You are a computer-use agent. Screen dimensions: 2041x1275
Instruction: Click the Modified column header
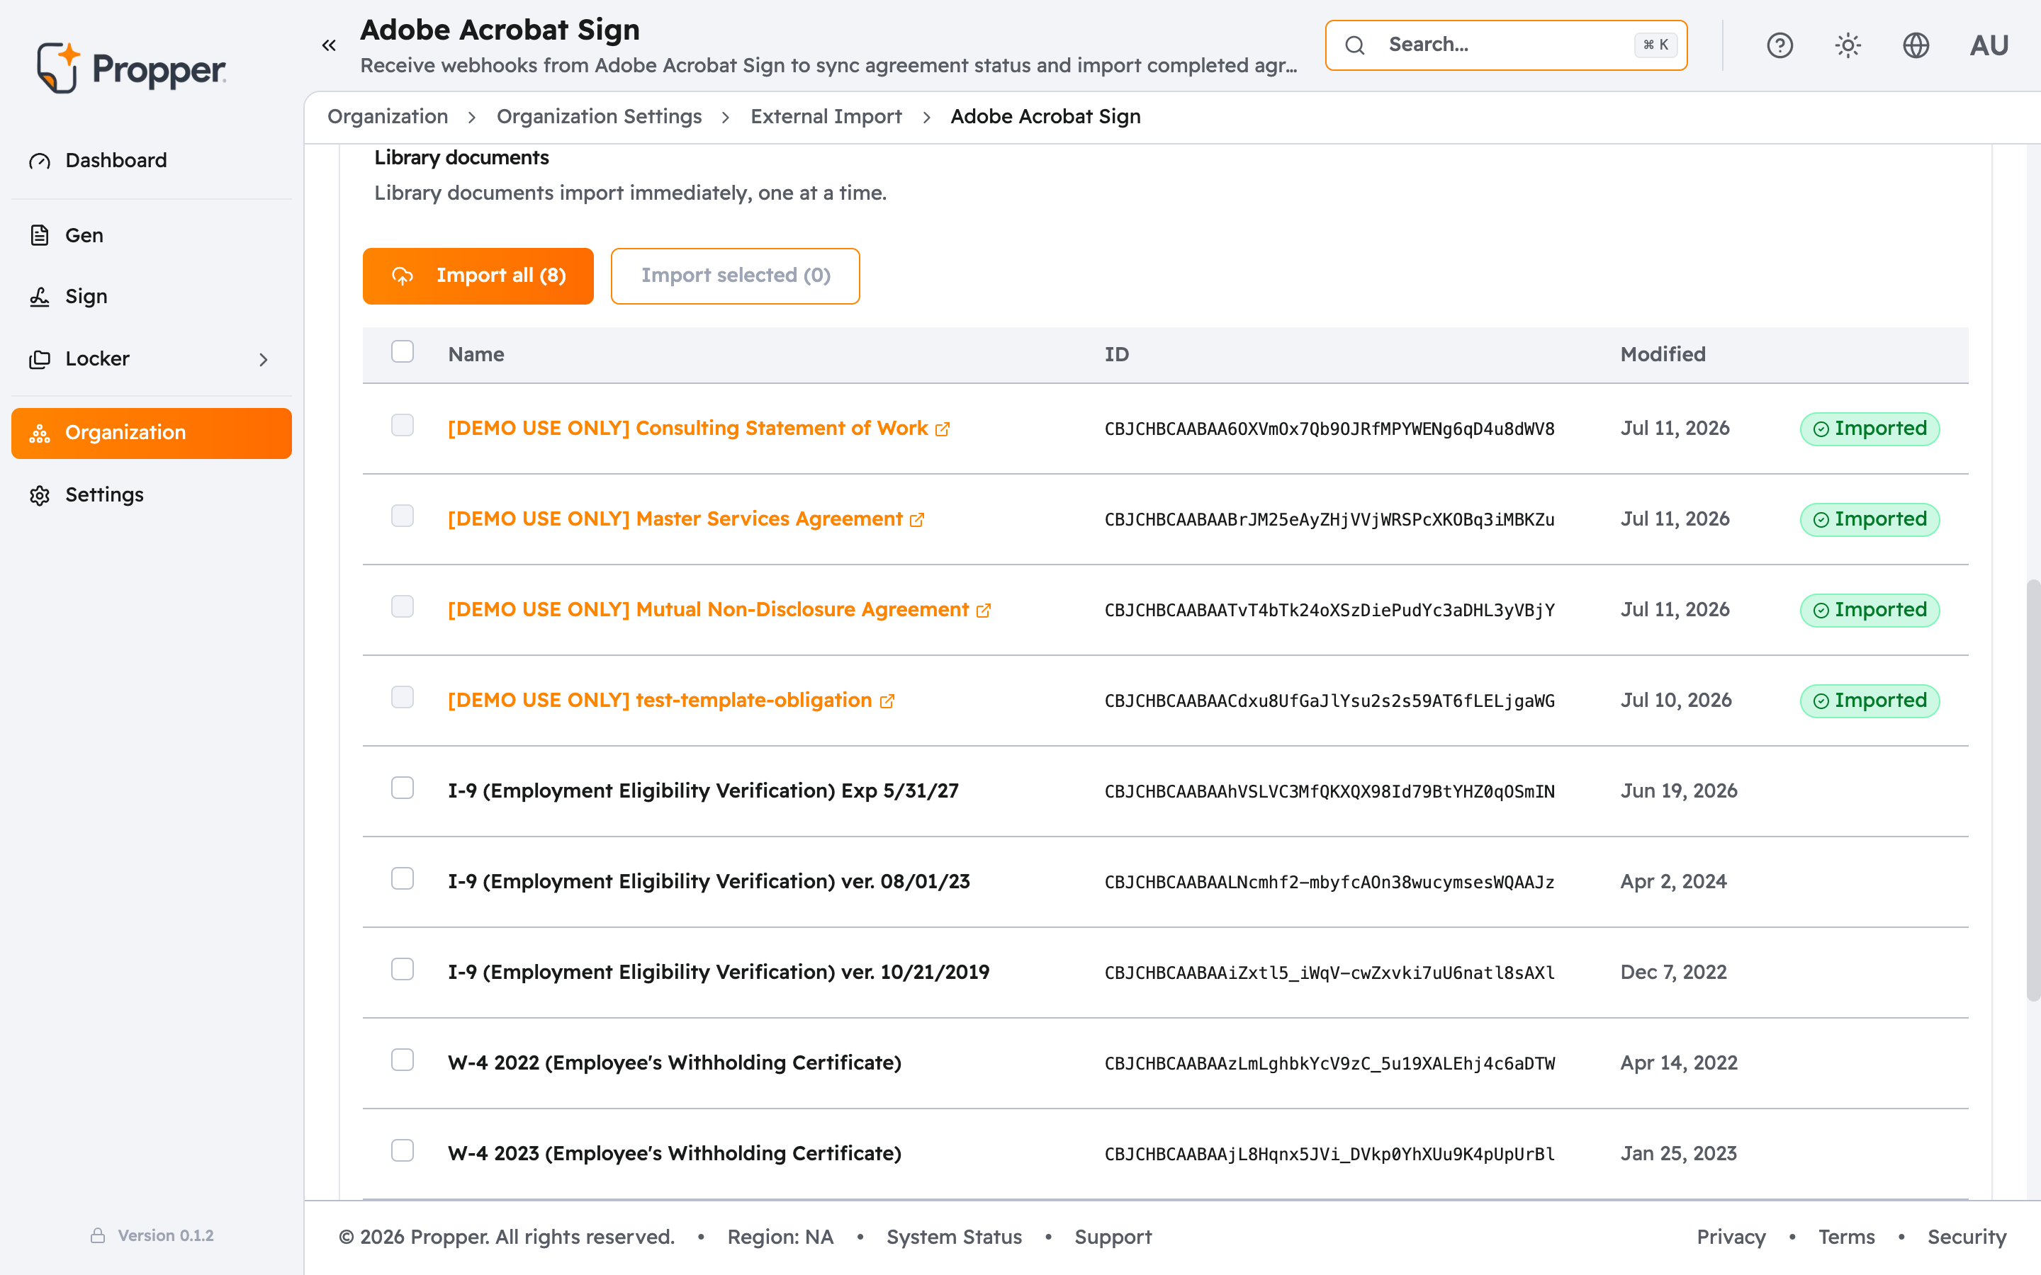click(x=1663, y=354)
